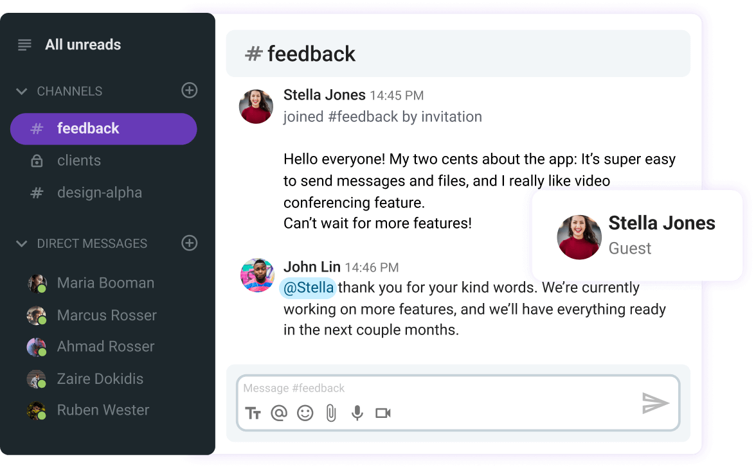Add a new channel with plus button
This screenshot has height=468, width=756.
(x=189, y=91)
